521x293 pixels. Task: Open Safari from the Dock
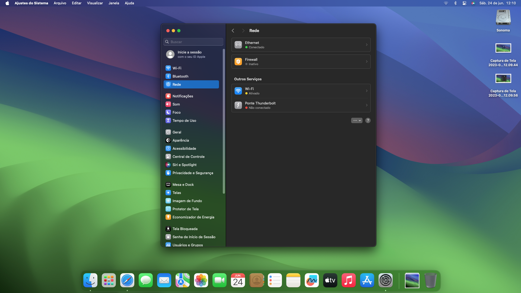[x=127, y=280]
